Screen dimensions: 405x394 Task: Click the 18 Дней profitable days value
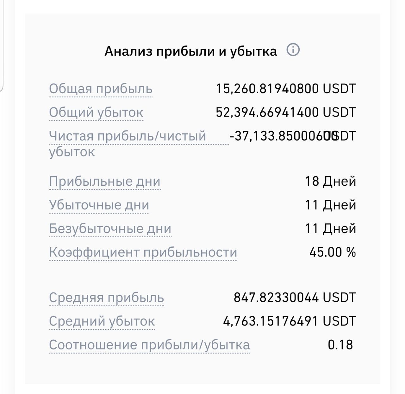coord(331,181)
